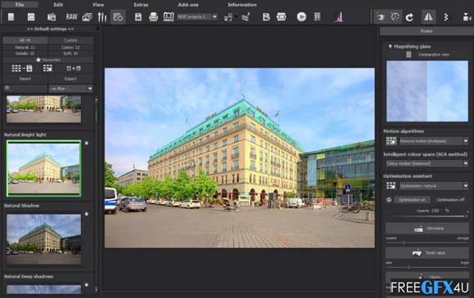The height and width of the screenshot is (298, 474).
Task: Click the printer icon in the toolbar
Action: pos(154,17)
